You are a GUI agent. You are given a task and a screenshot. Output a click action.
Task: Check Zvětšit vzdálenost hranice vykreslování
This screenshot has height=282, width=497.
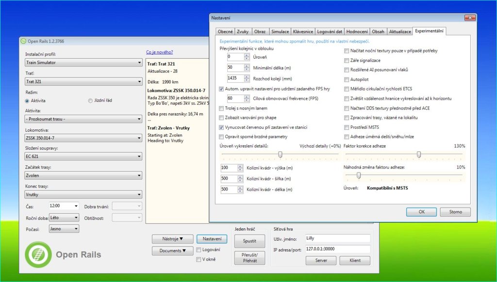(347, 99)
